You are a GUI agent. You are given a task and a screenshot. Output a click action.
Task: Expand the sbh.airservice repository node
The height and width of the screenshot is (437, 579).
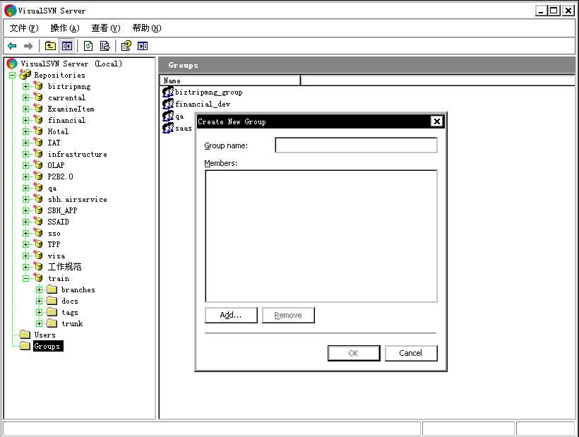[x=26, y=199]
